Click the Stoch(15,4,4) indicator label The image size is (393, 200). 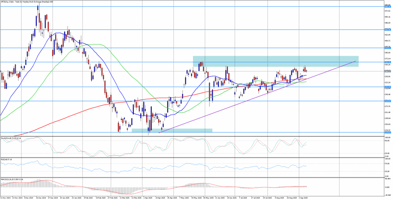coord(11,138)
